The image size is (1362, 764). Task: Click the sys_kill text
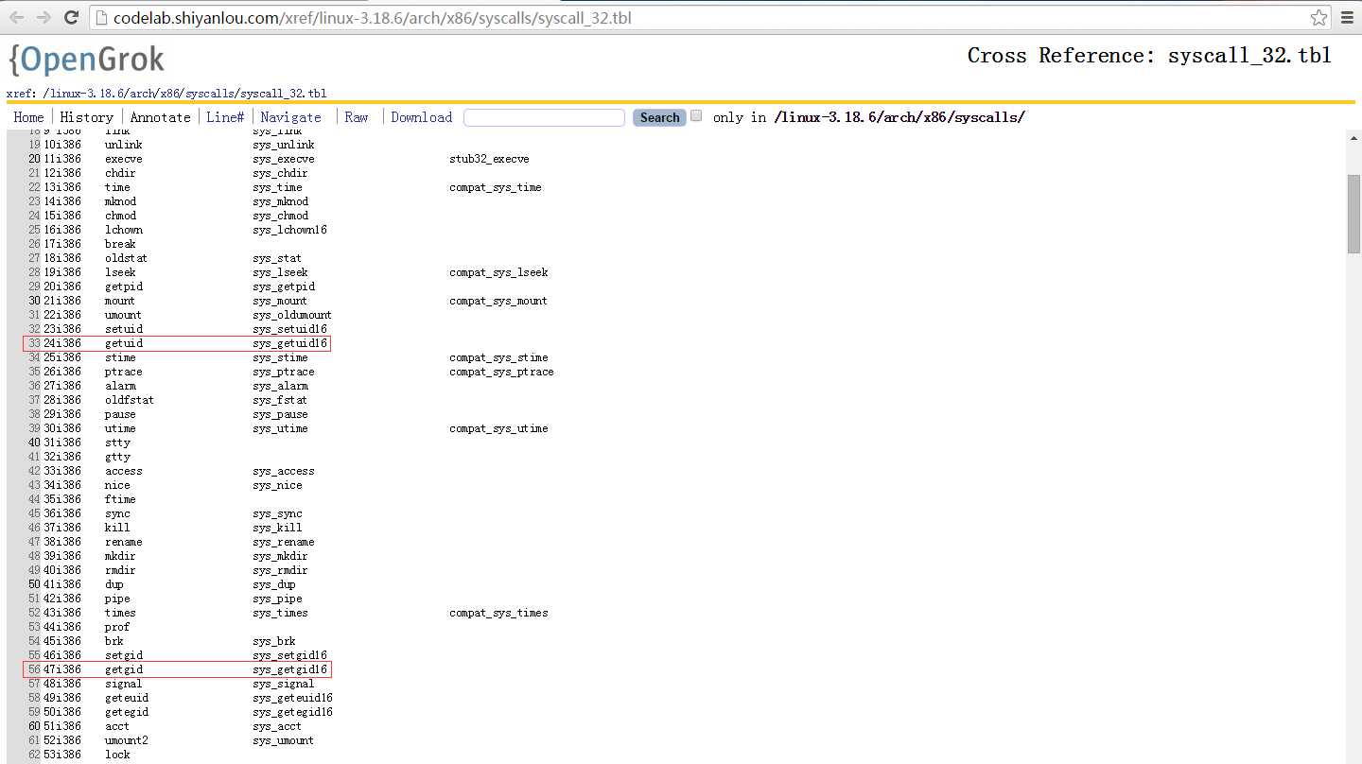[x=277, y=528]
